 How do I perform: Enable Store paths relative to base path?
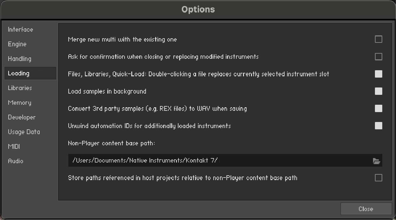point(378,178)
